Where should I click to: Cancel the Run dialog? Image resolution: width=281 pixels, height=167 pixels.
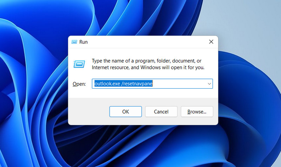point(161,111)
